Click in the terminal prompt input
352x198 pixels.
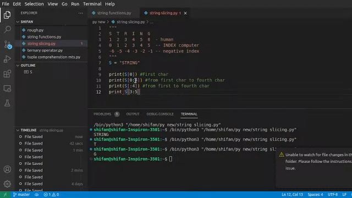[171, 159]
